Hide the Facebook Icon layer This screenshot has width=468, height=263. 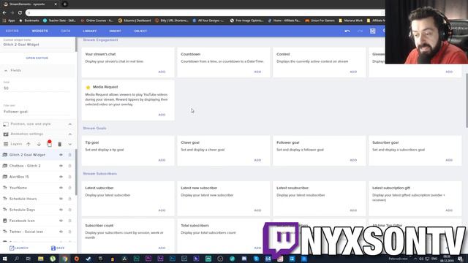[61, 221]
